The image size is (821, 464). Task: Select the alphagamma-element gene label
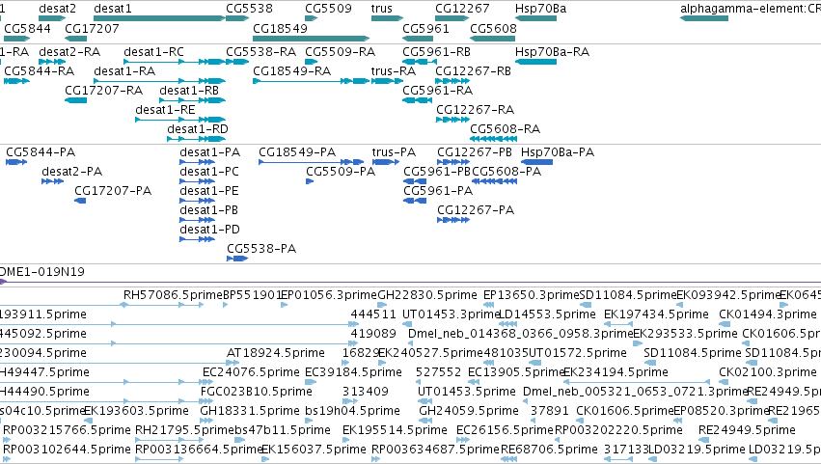click(x=751, y=9)
